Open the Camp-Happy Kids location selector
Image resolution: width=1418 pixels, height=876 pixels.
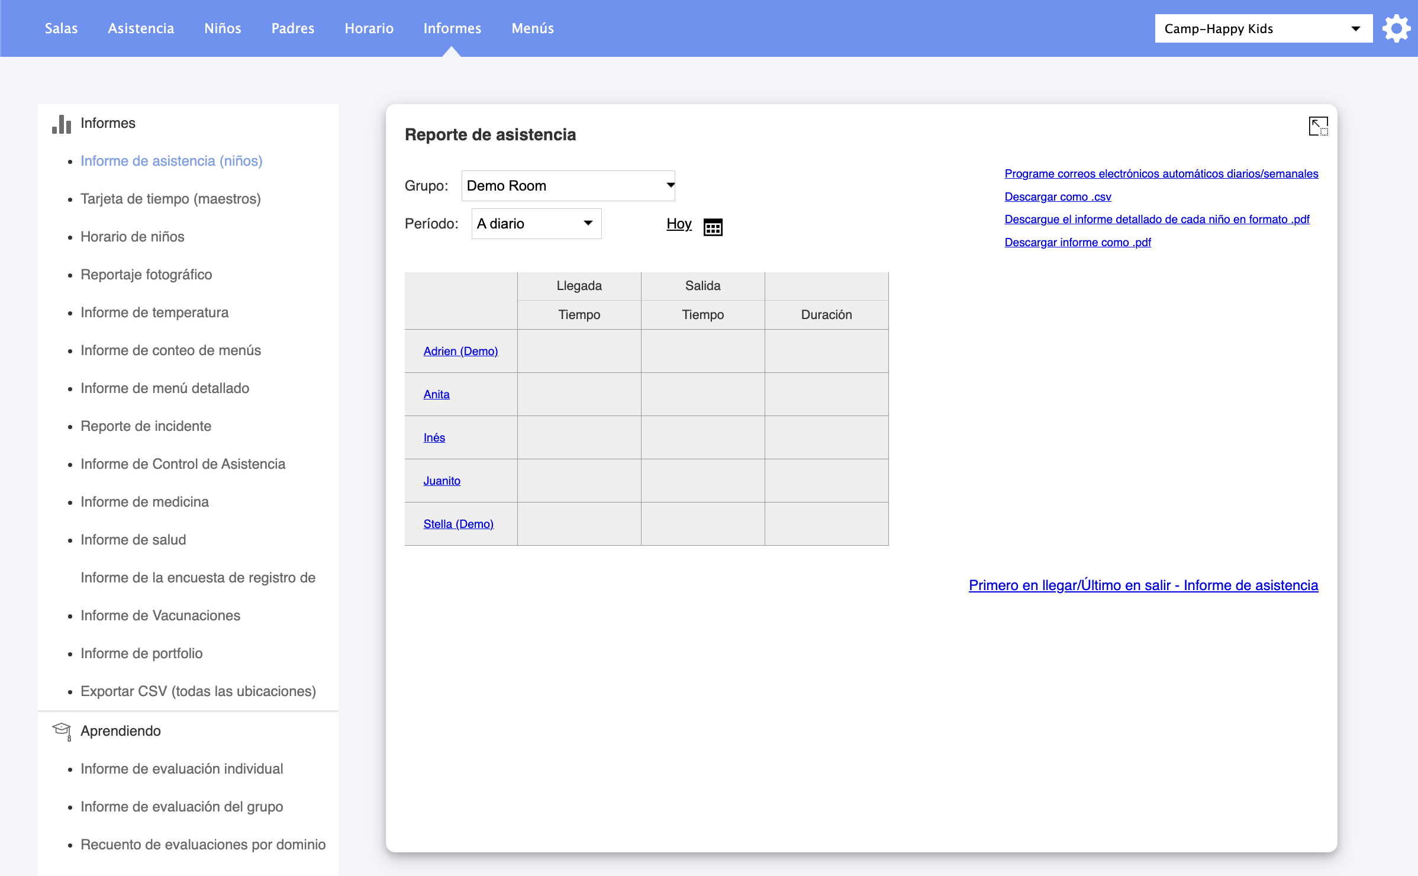pyautogui.click(x=1263, y=28)
